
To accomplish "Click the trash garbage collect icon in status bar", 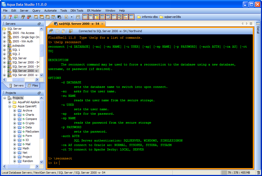I will [x=258, y=173].
